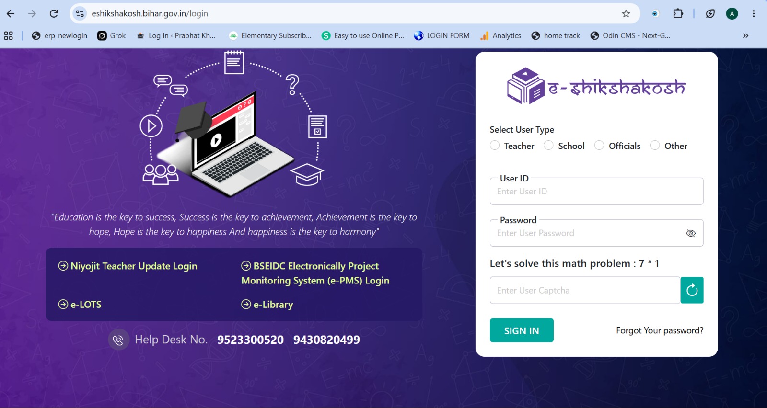Open the Extensions puzzle icon
This screenshot has width=767, height=408.
pyautogui.click(x=678, y=13)
